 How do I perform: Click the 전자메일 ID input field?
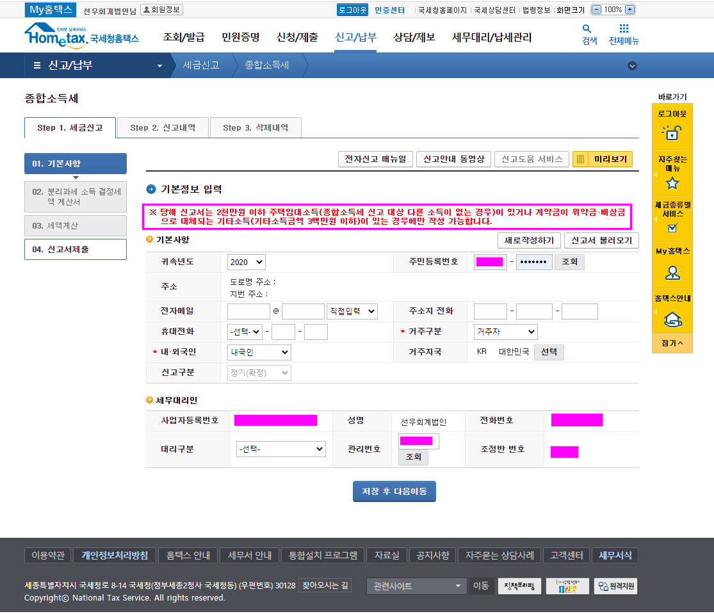click(x=248, y=311)
